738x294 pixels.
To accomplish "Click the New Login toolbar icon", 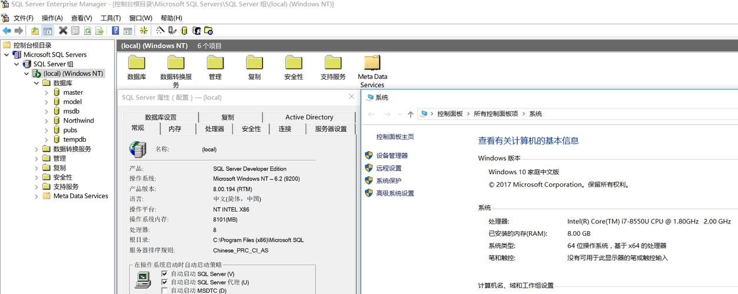I will coord(196,31).
